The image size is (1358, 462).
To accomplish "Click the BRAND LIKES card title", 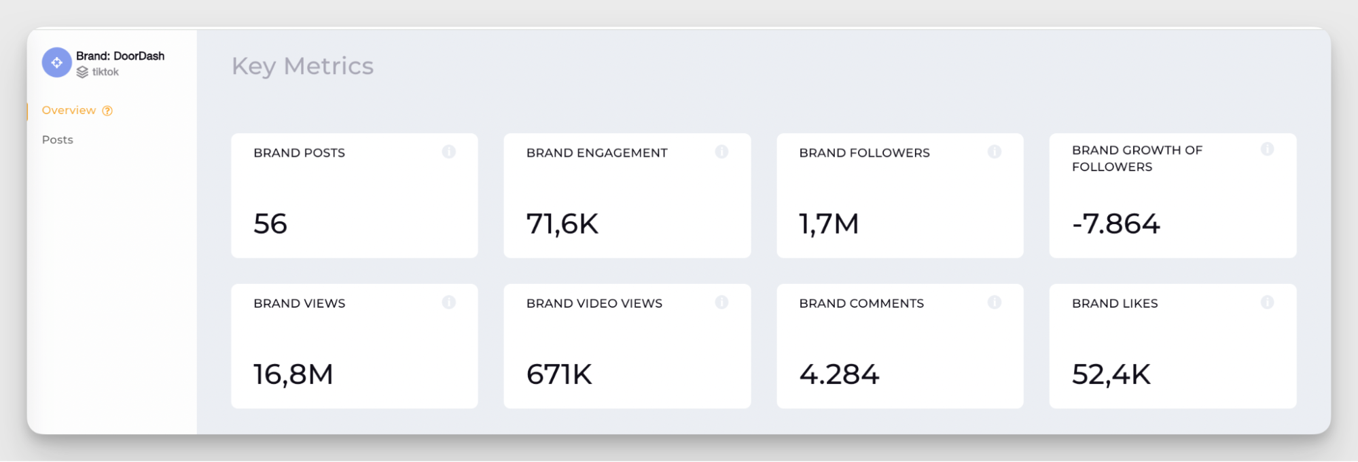I will [x=1115, y=304].
